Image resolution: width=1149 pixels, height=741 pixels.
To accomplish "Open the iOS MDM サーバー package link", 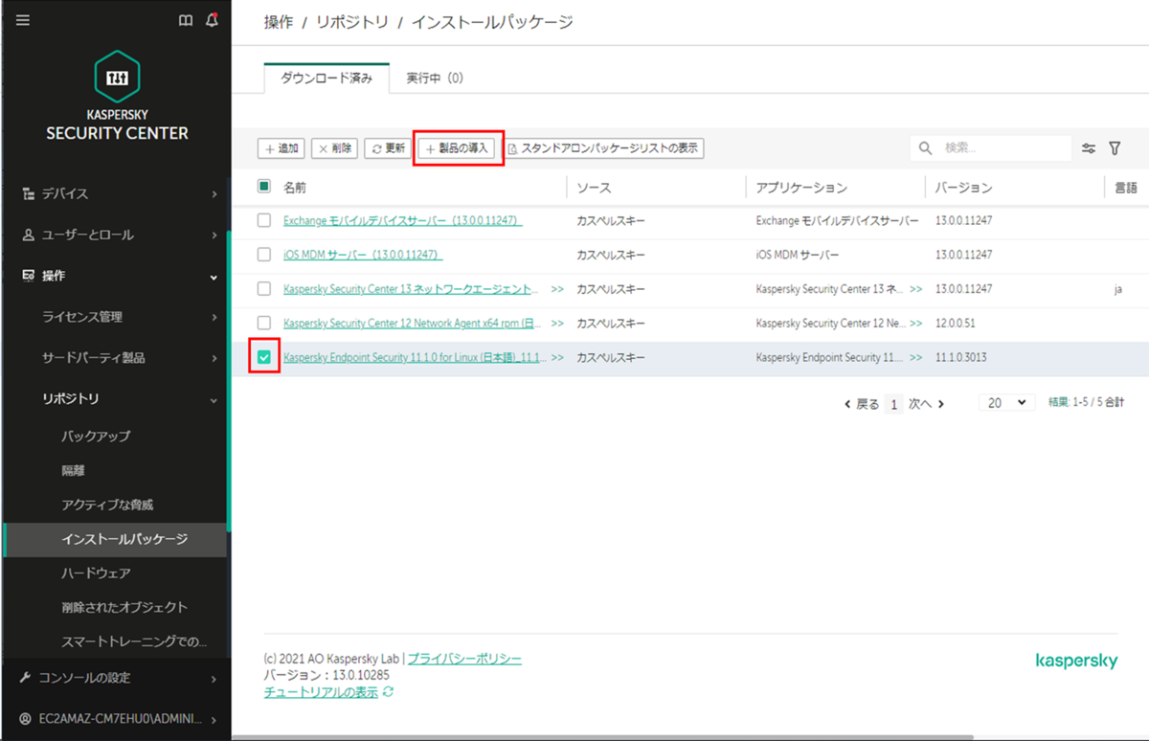I will pyautogui.click(x=363, y=255).
